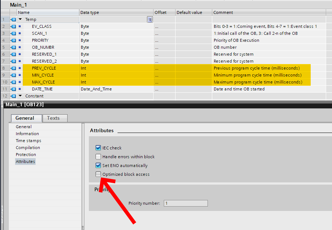Select the EV_CLASS variable name
Image resolution: width=332 pixels, height=230 pixels.
[x=42, y=26]
